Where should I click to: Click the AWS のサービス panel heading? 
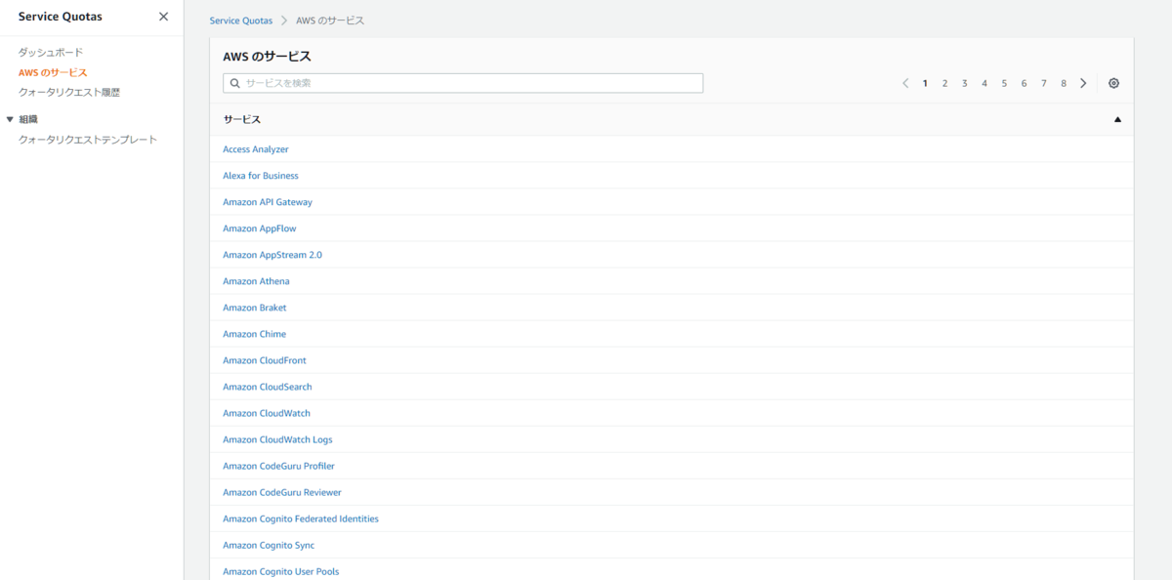click(x=267, y=57)
